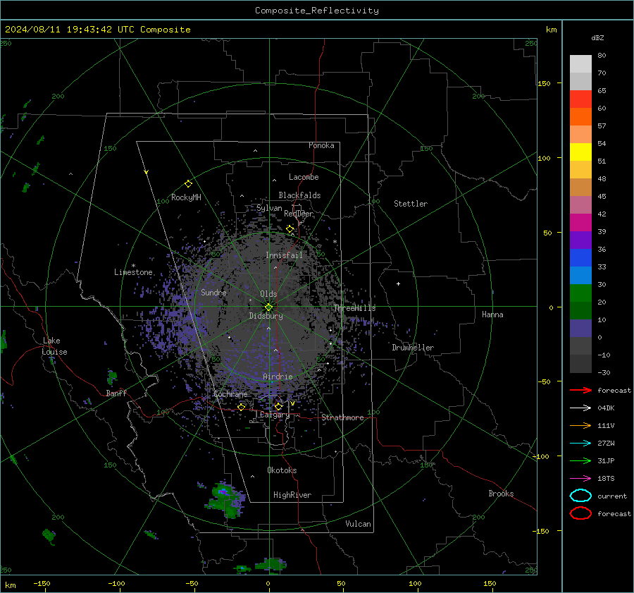This screenshot has height=593, width=634.
Task: Click the red forecast arrow legend icon
Action: [x=580, y=390]
